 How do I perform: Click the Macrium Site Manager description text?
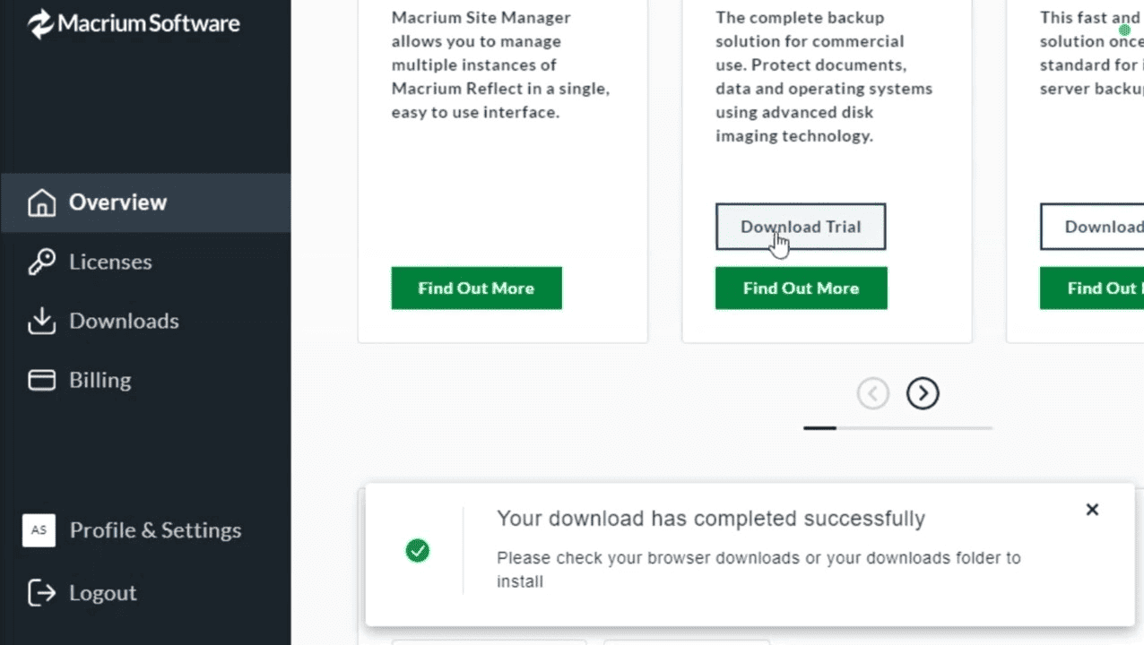(500, 64)
